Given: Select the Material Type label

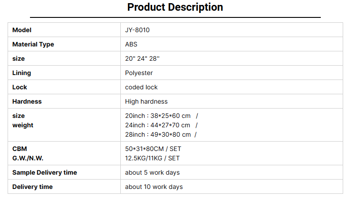Looking at the screenshot, I should click(x=33, y=44).
